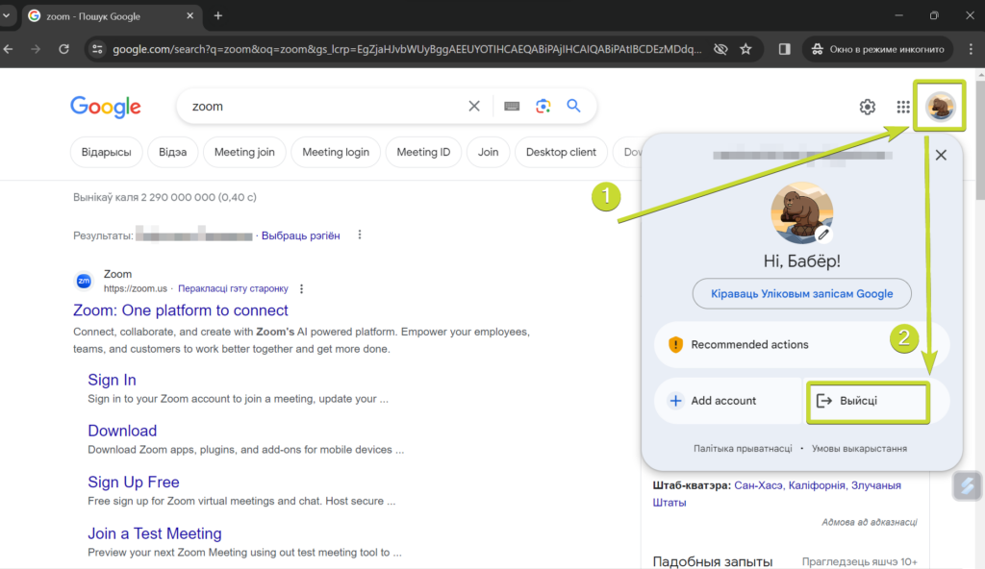Click the Google logo

click(x=106, y=107)
